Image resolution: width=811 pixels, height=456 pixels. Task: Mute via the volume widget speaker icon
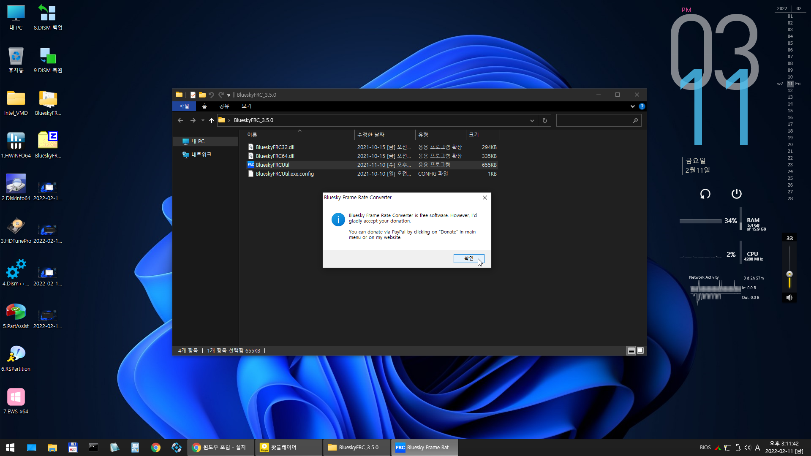pos(789,298)
